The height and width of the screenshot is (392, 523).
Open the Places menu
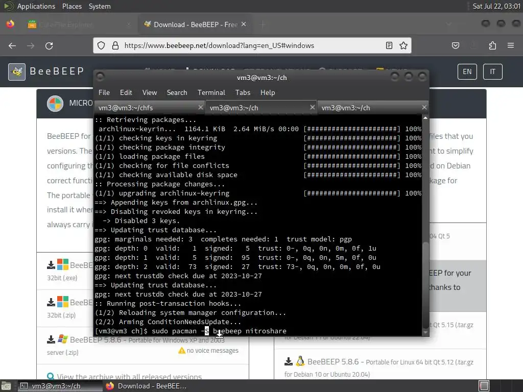point(72,6)
